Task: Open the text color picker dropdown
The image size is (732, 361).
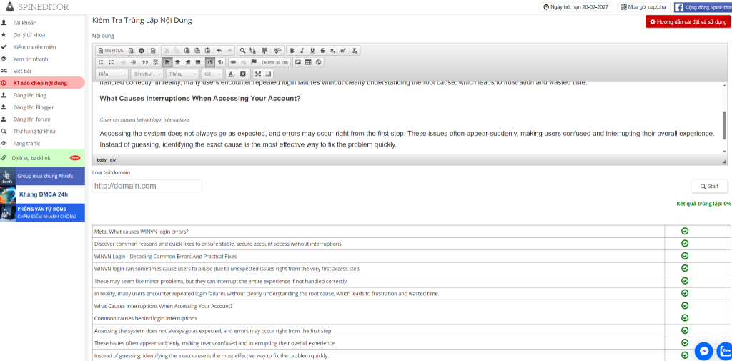Action: tap(232, 74)
